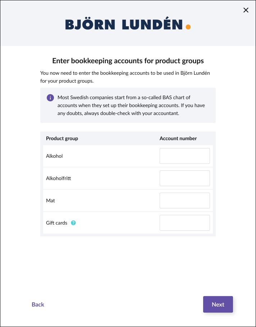Image resolution: width=256 pixels, height=327 pixels.
Task: Select the Alkohol product group label
Action: click(54, 156)
